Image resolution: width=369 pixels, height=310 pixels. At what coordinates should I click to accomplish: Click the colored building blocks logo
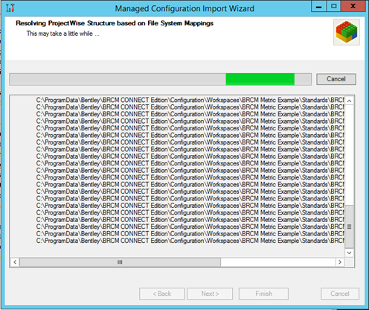(347, 32)
